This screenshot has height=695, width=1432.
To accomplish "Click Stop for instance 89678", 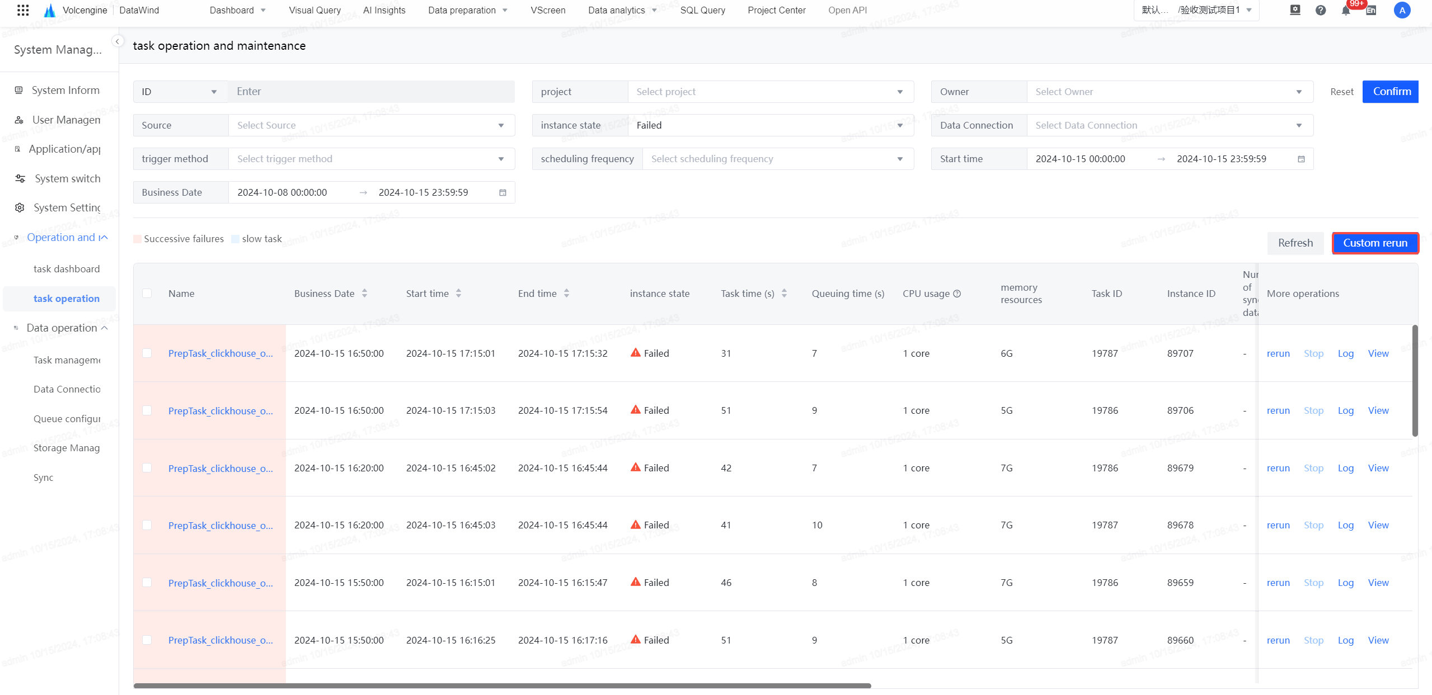I will 1313,525.
